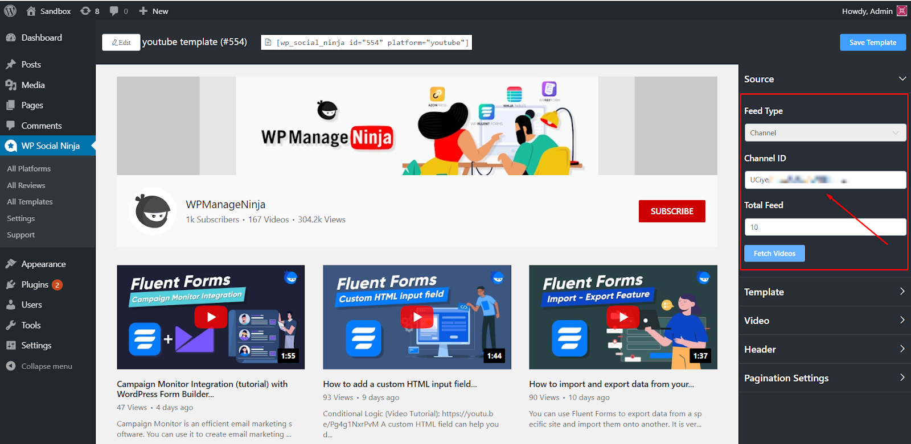Viewport: 911px width, 444px height.
Task: Click the WP Social Ninja star icon
Action: coord(11,146)
